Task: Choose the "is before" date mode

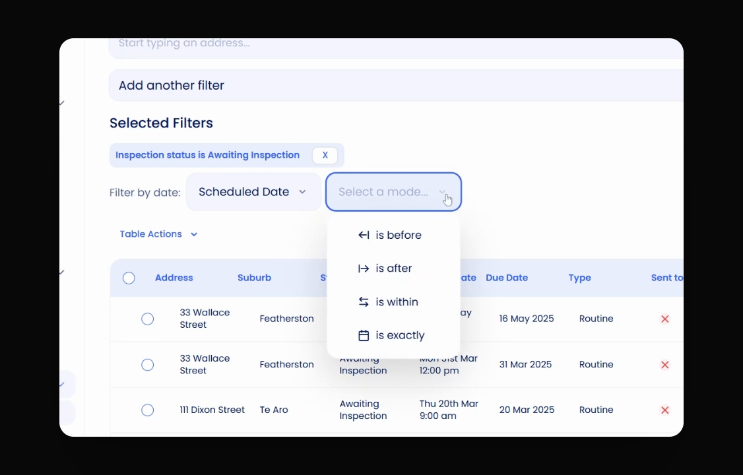Action: click(393, 235)
